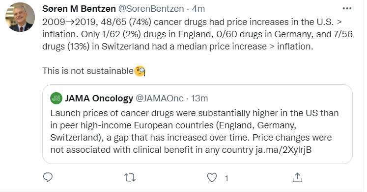Retweet using the arrows icon
The width and height of the screenshot is (367, 192).
130,178
